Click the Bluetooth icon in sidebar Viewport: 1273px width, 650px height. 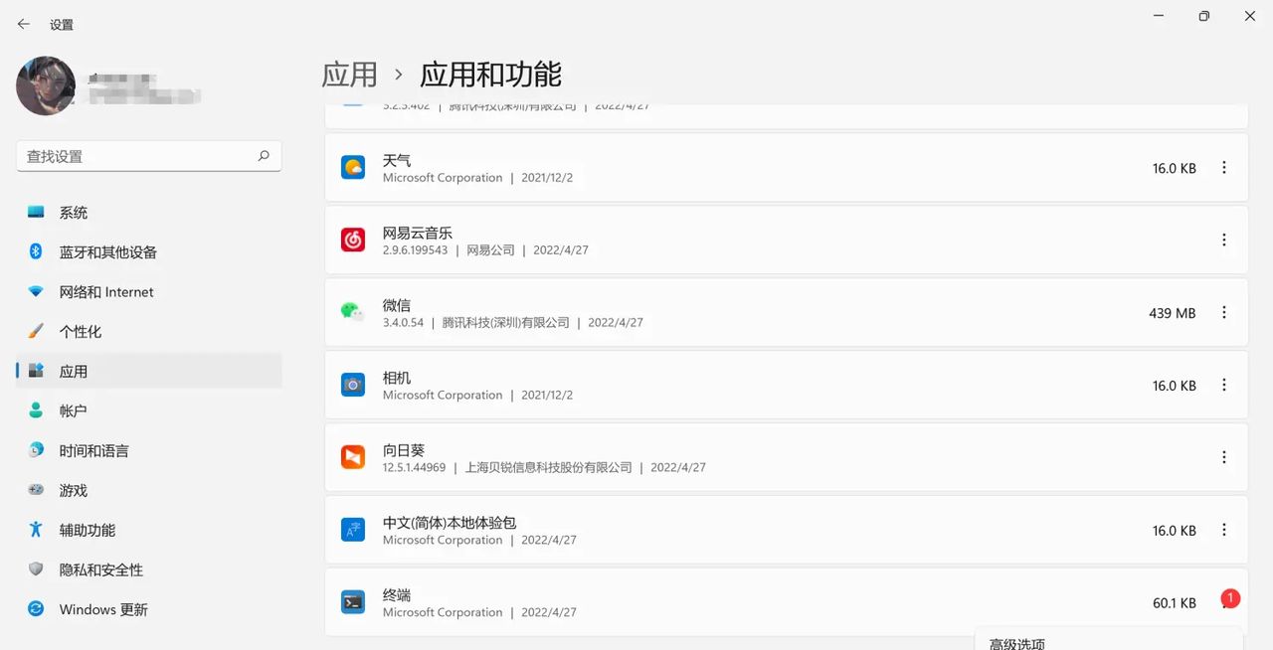tap(36, 251)
